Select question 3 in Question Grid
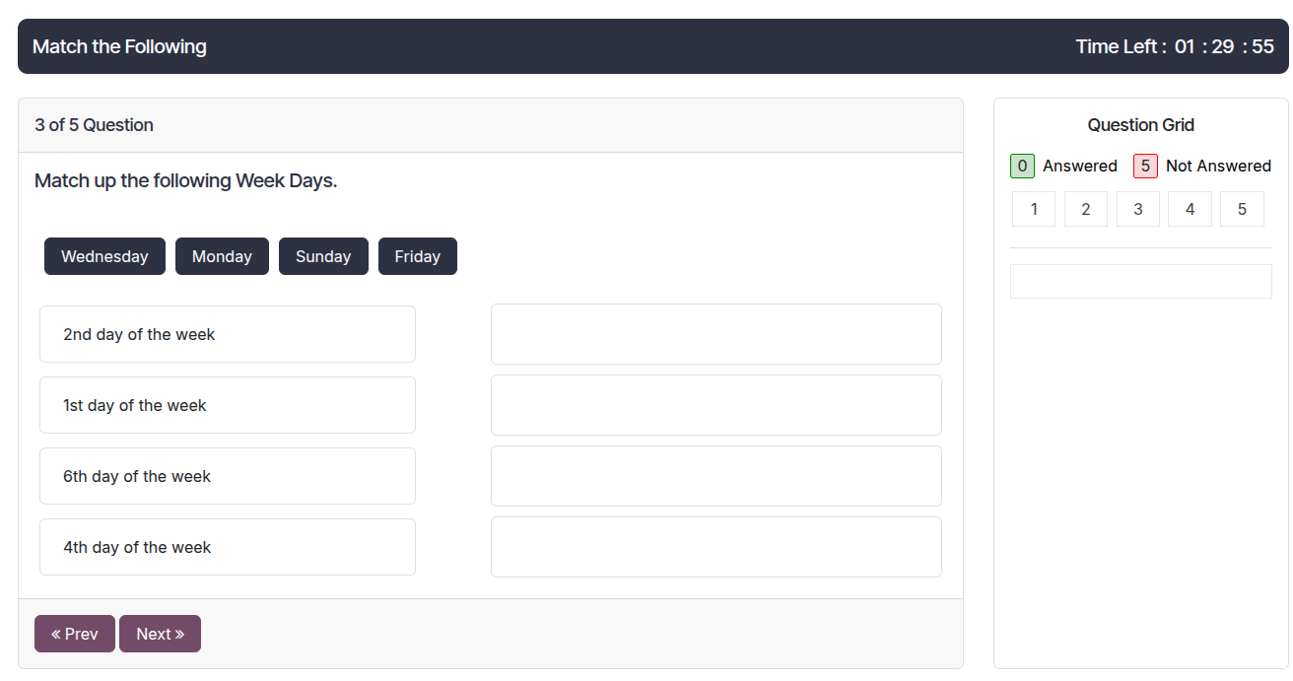Viewport: 1293px width, 681px height. (x=1137, y=209)
